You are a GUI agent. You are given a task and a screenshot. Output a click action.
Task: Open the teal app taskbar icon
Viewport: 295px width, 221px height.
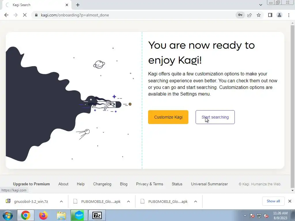click(x=79, y=215)
